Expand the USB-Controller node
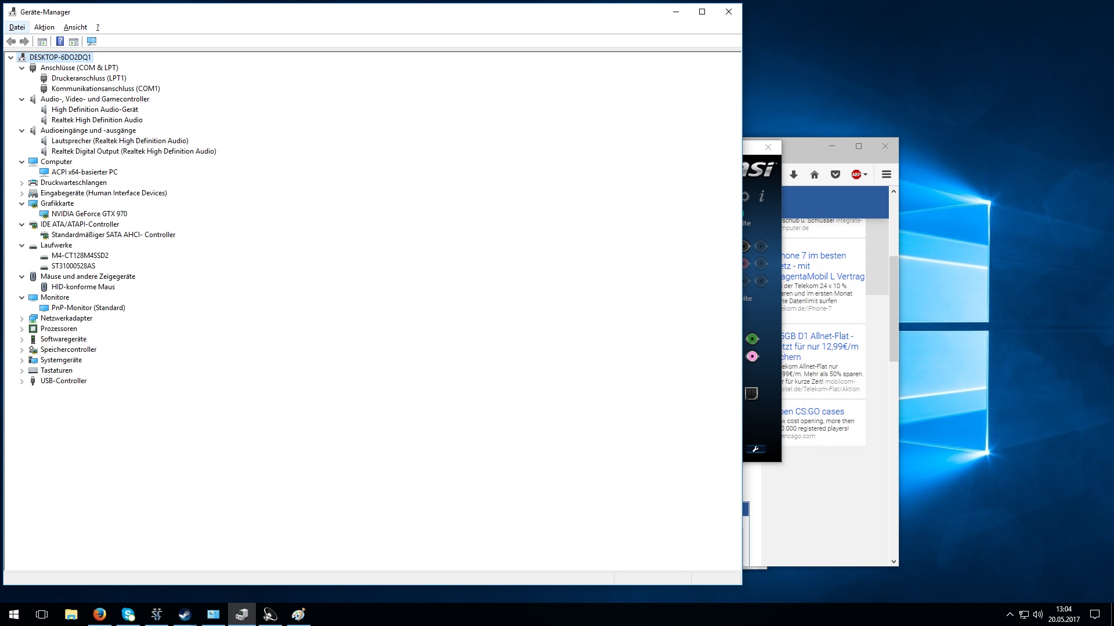 (x=22, y=381)
